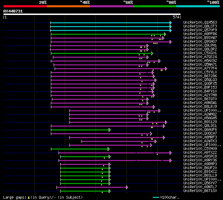Select the UniRef100_B8LRJ9 label
Image resolution: width=223 pixels, height=200 pixels.
[200, 106]
